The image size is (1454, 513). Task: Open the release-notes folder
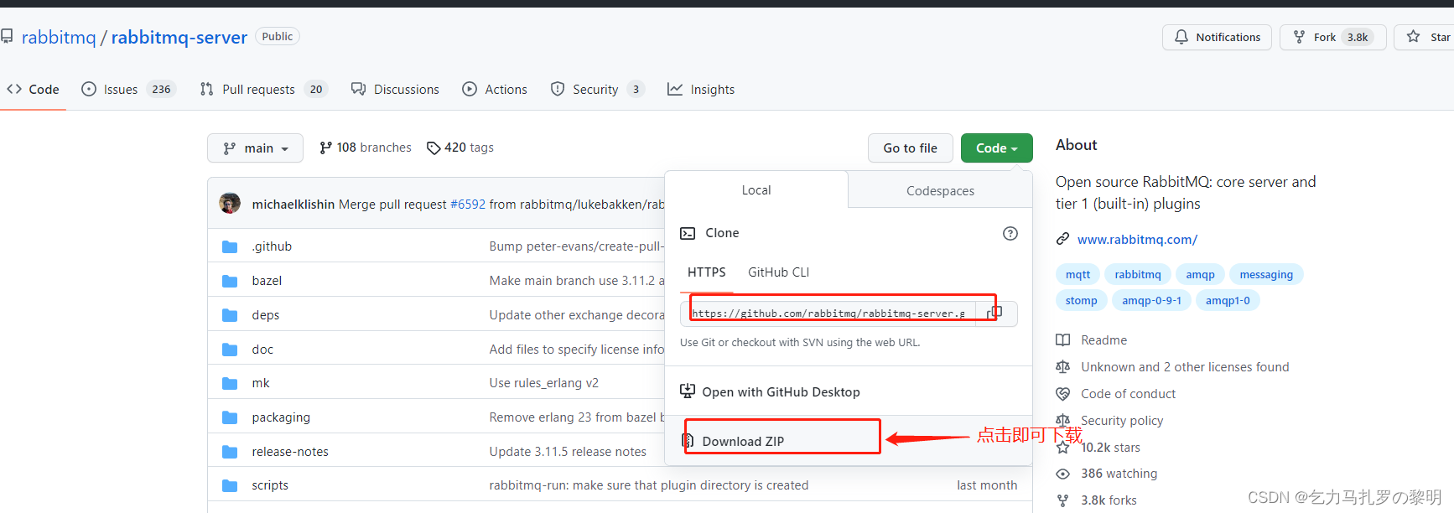pyautogui.click(x=290, y=452)
